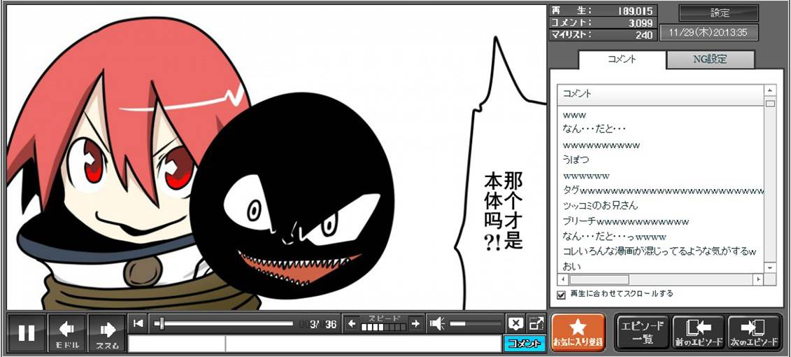Go back using the モドル arrow button
Screen dimensions: 791x357
click(x=67, y=332)
